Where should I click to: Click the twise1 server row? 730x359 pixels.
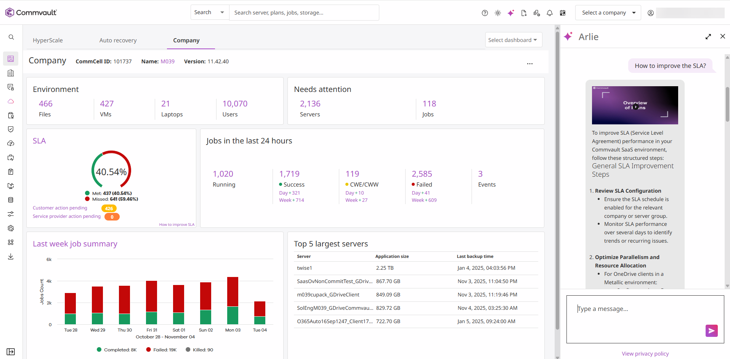(x=416, y=268)
